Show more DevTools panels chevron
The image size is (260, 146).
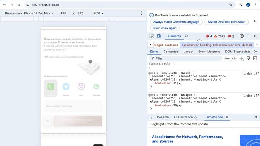tap(186, 36)
